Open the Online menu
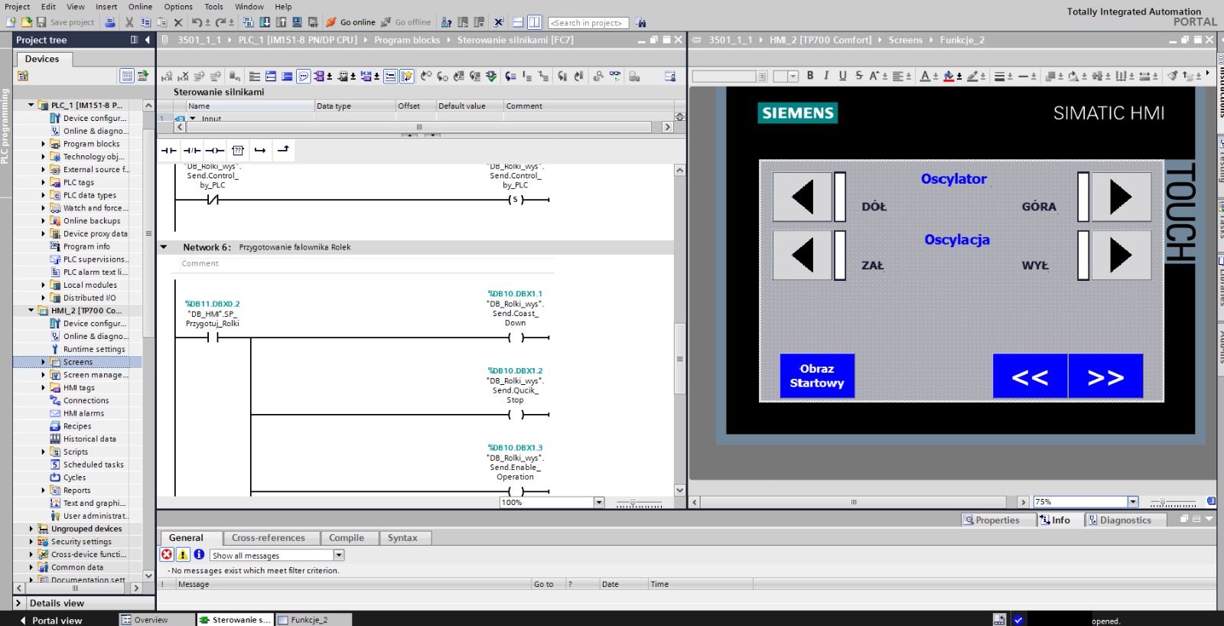Viewport: 1224px width, 626px height. (140, 6)
